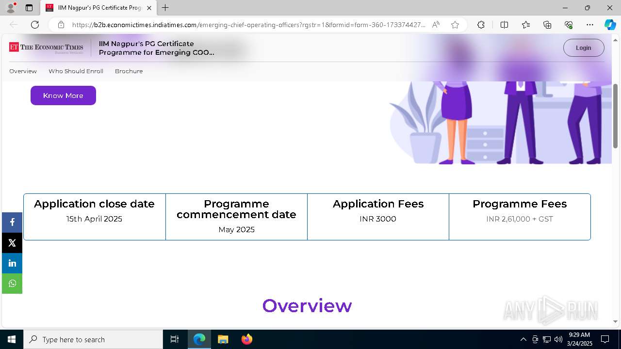Screen dimensions: 621x349
Task: Click The Economic Times logo
Action: 46,48
